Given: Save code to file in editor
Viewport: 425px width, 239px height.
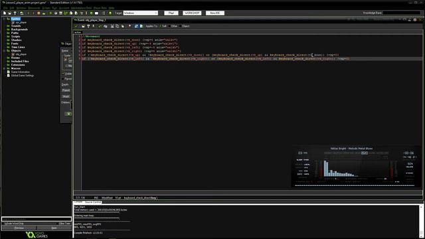Looking at the screenshot, I should click(x=88, y=26).
